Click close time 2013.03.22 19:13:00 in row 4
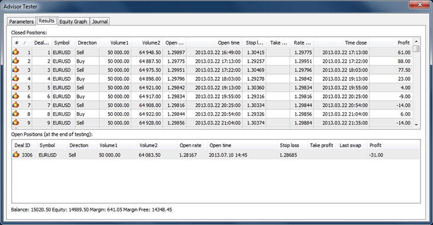 (345, 79)
